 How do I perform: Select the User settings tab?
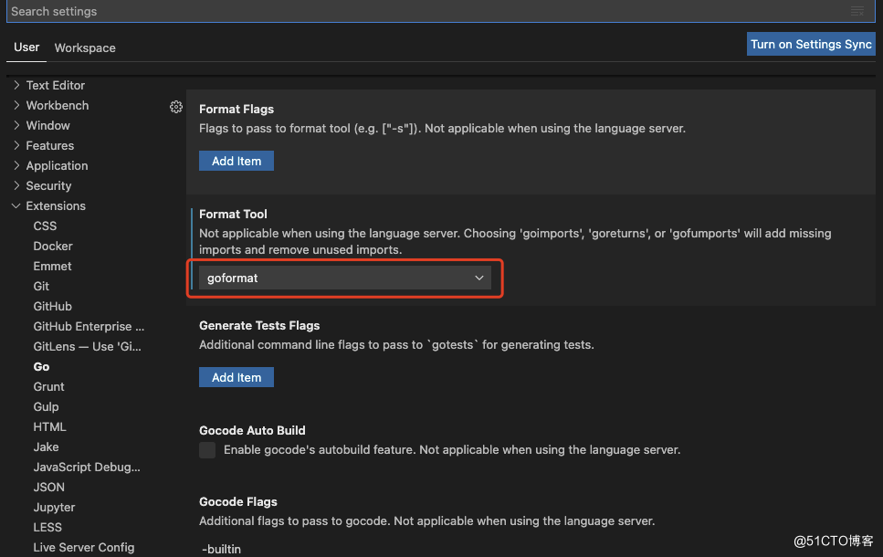(x=26, y=47)
